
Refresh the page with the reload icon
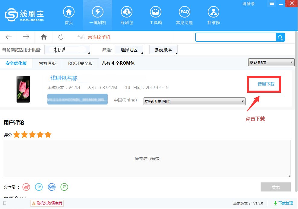click(61, 37)
